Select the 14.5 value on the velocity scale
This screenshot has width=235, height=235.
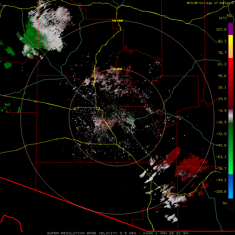[222, 99]
